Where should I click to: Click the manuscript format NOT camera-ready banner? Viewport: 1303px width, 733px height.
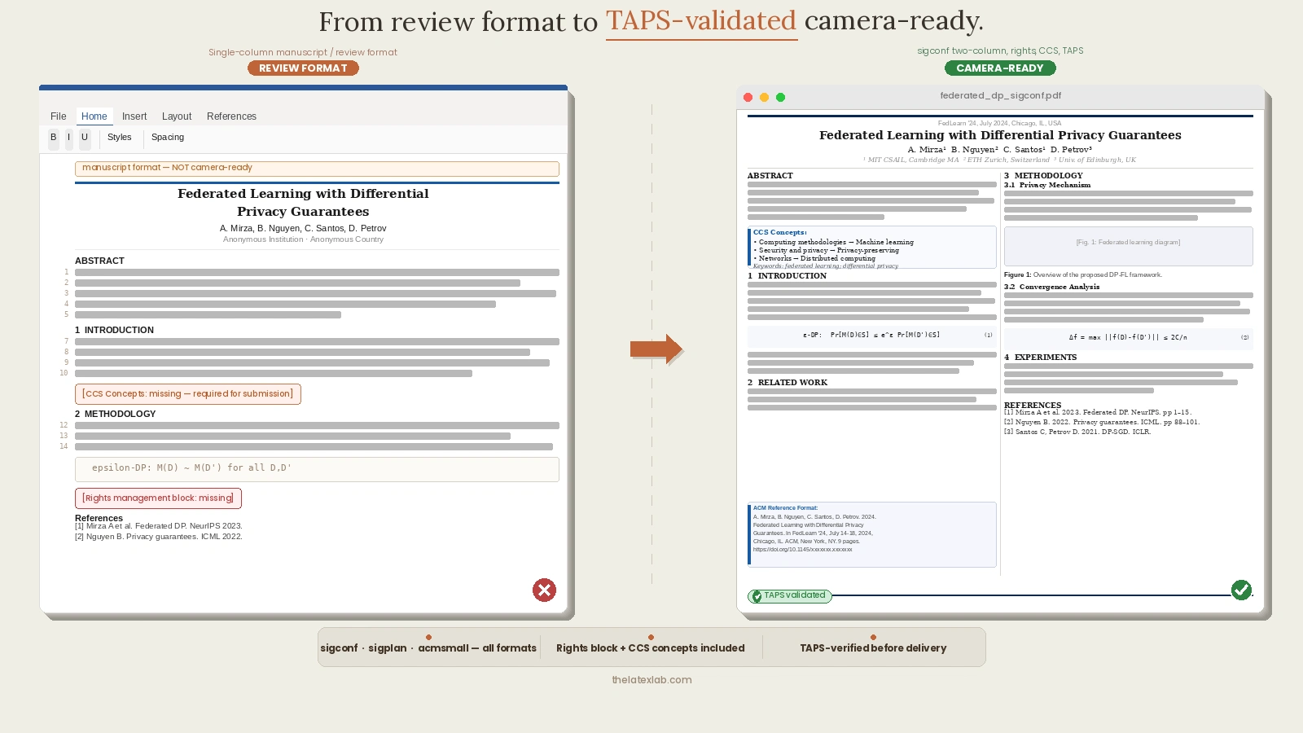tap(317, 168)
